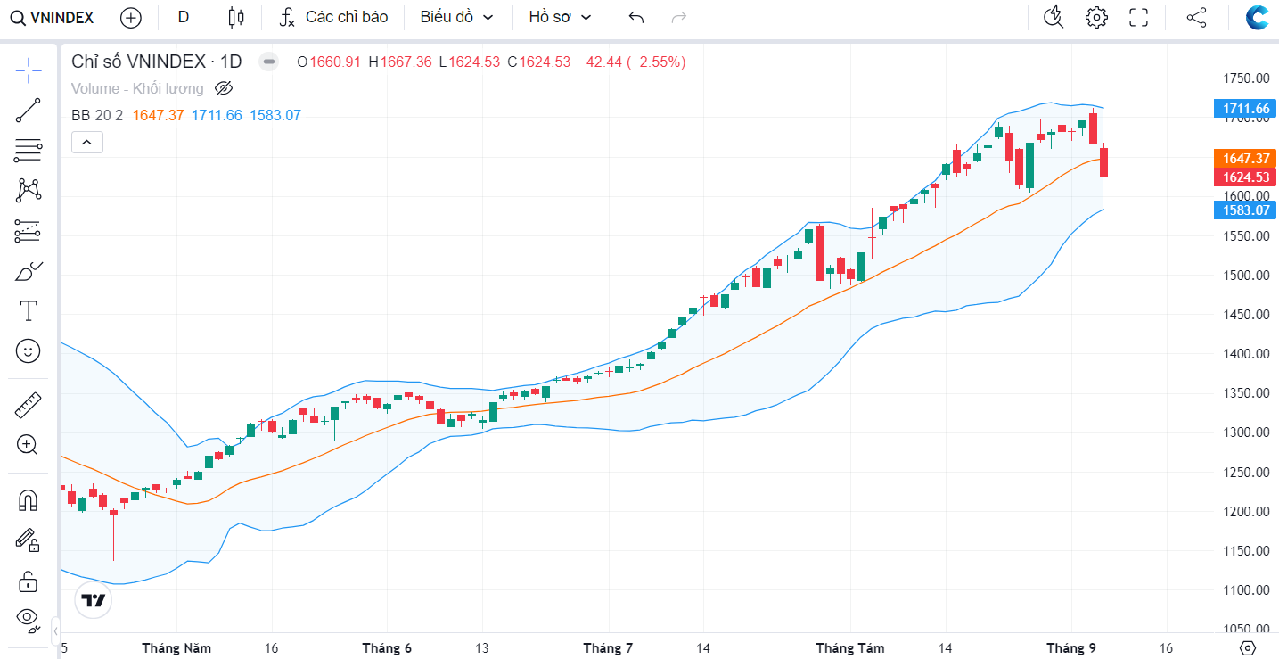Image resolution: width=1279 pixels, height=659 pixels.
Task: Click the TradingView logo on chart
Action: (93, 600)
